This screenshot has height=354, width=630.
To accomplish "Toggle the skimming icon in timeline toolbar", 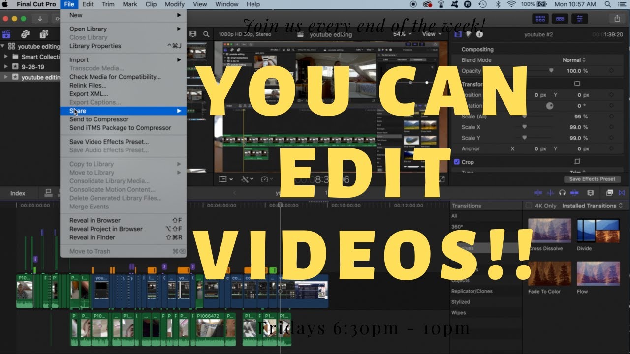I will 537,193.
